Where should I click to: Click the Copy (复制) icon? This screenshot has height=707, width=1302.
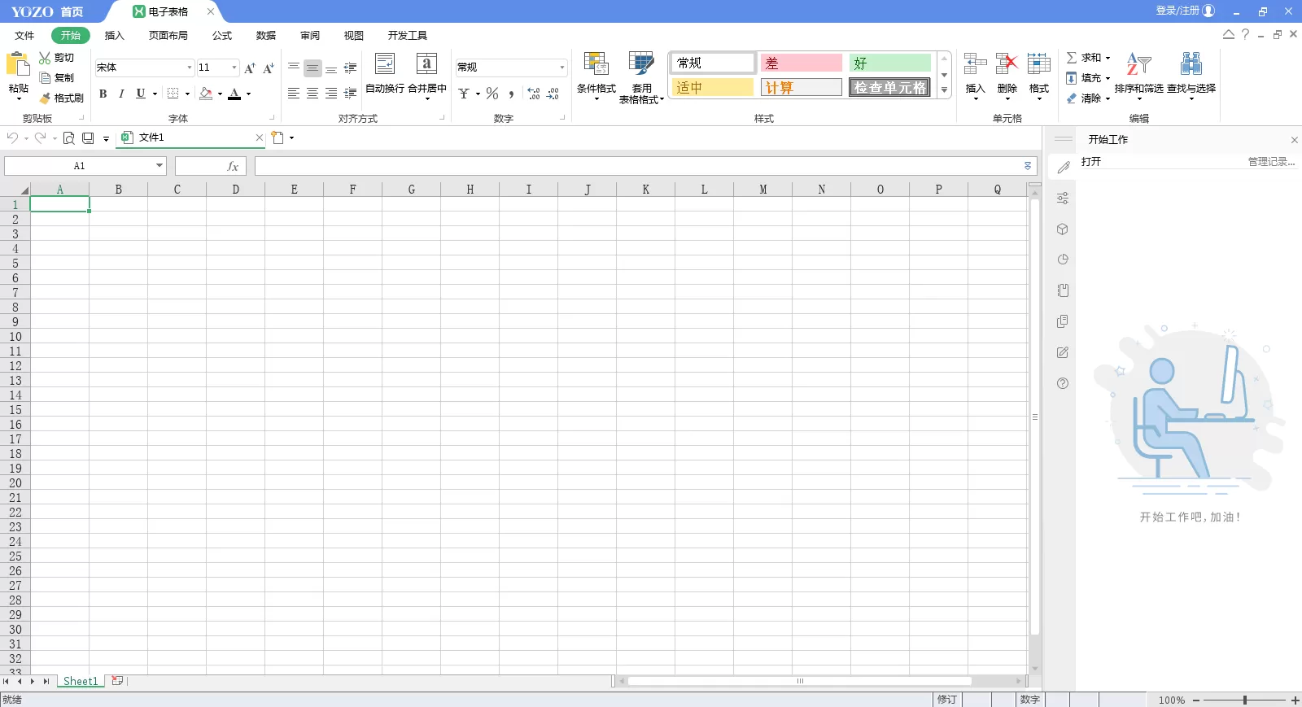click(x=45, y=78)
